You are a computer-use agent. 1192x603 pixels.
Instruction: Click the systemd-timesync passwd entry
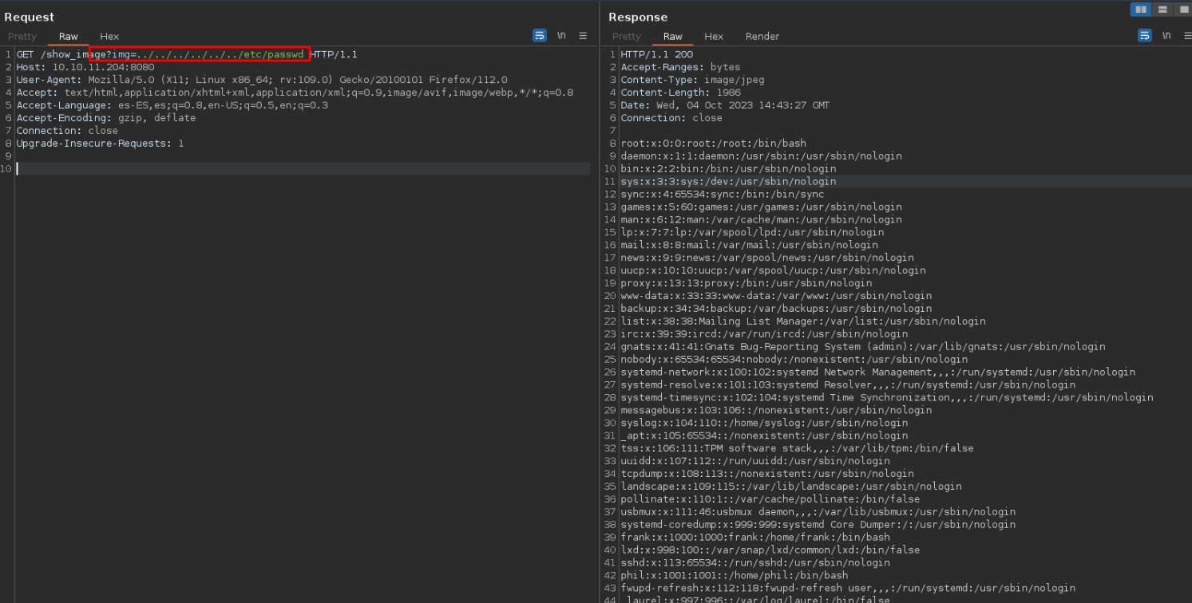[x=887, y=399]
